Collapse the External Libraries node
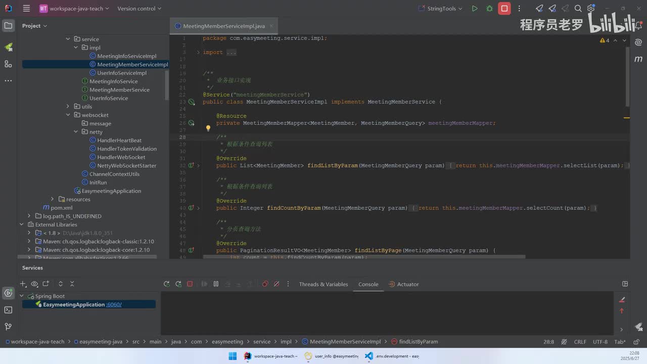 [x=22, y=224]
